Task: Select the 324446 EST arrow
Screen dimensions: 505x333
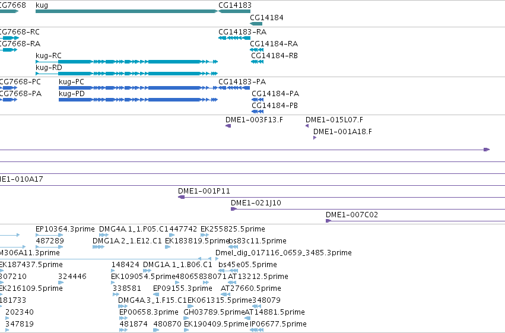Action: click(61, 283)
